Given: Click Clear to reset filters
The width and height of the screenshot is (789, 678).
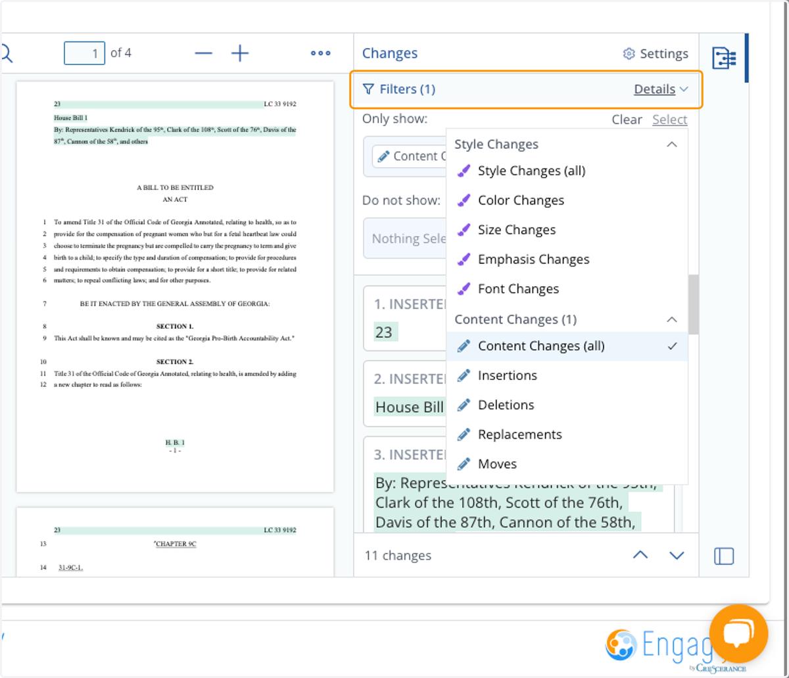Looking at the screenshot, I should point(627,120).
